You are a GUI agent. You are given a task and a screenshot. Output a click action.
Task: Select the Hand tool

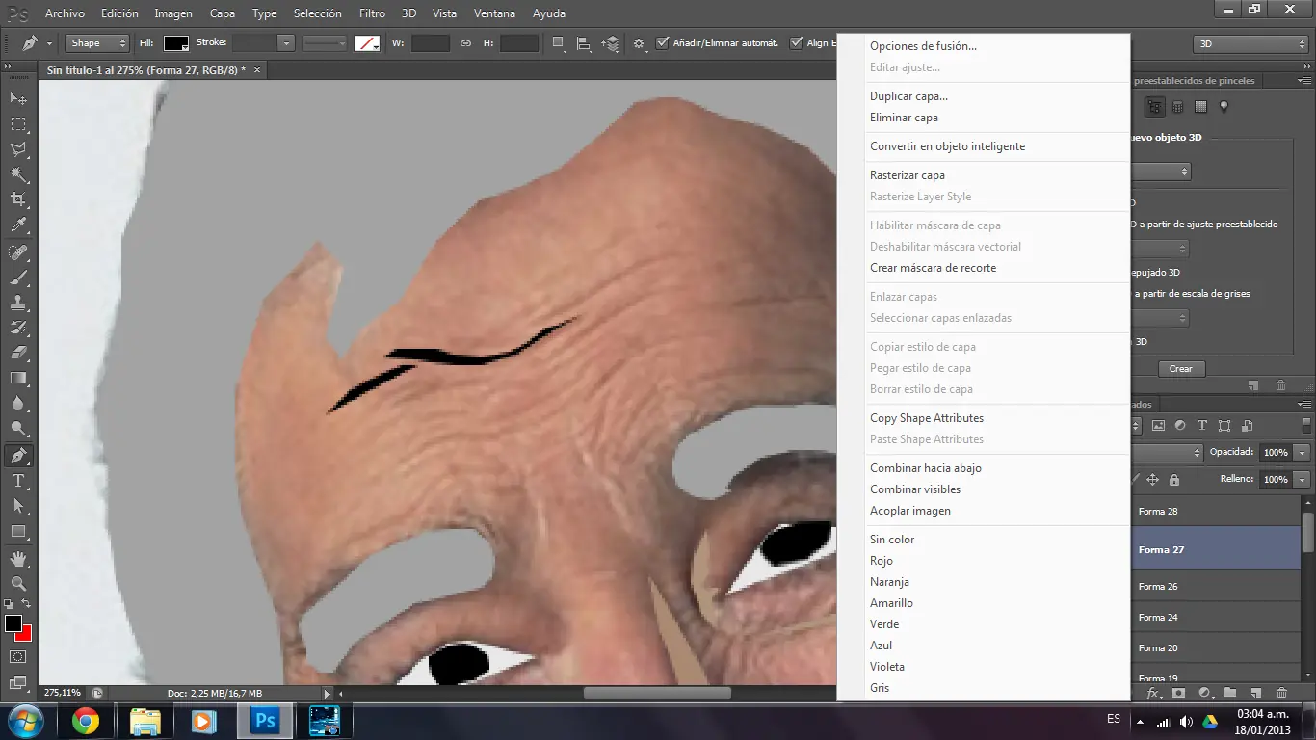tap(18, 558)
